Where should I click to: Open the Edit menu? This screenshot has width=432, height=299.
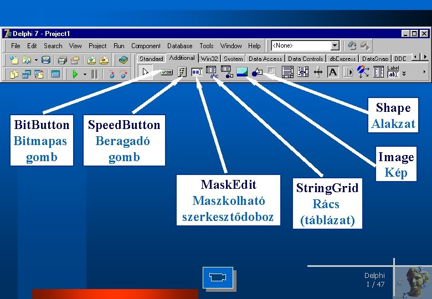32,46
